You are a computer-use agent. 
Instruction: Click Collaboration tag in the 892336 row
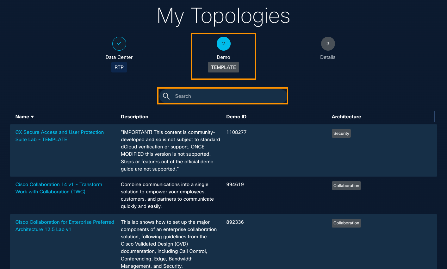pos(346,223)
